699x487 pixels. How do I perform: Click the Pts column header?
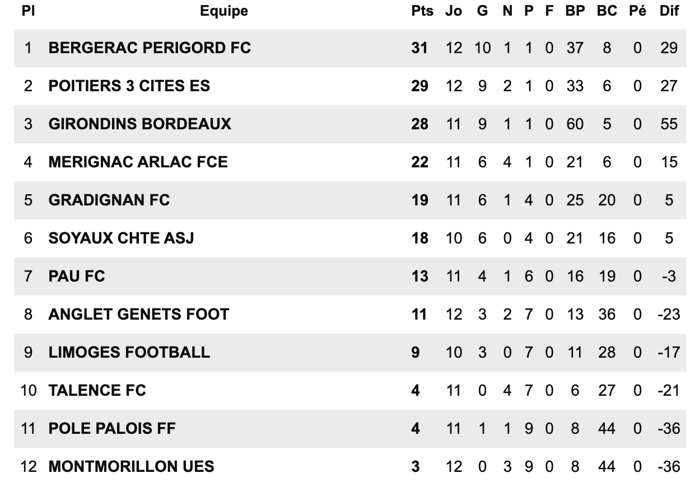tap(422, 11)
